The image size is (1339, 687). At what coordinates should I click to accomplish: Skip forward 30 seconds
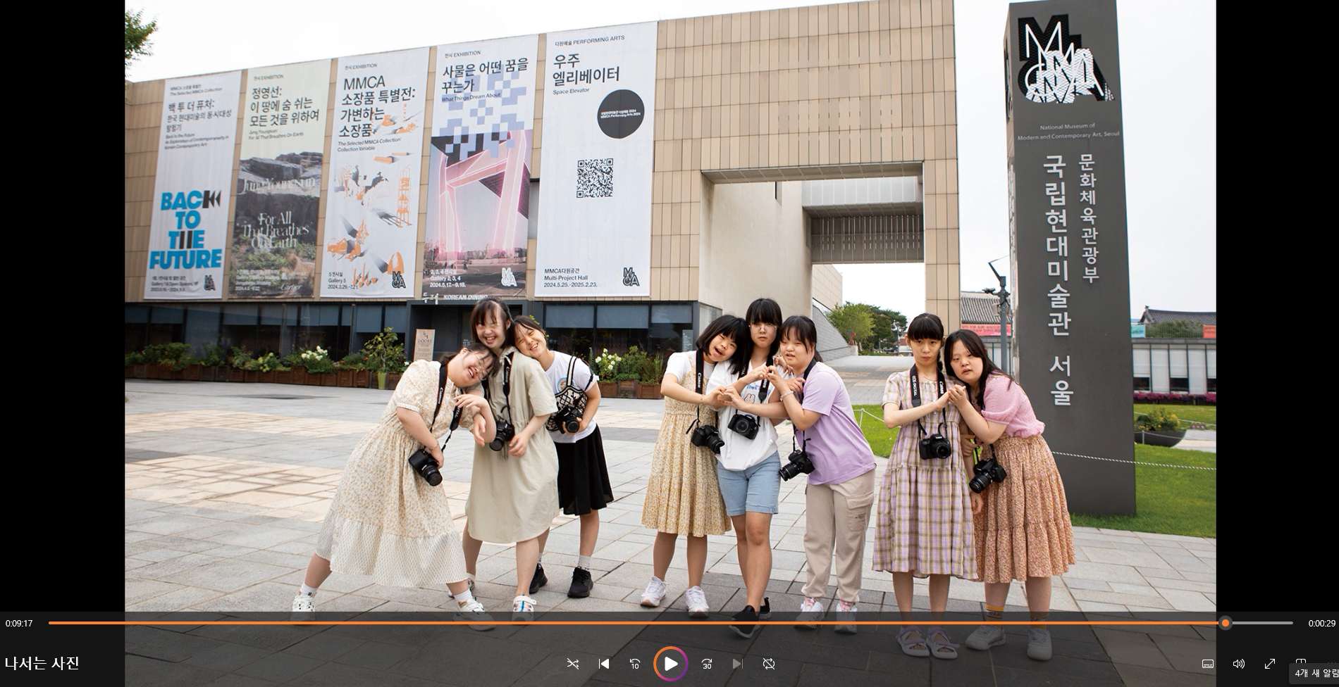(x=707, y=664)
